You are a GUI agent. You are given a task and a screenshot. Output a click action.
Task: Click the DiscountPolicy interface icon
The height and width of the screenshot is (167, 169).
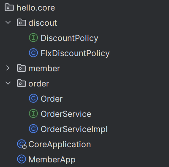pos(33,38)
